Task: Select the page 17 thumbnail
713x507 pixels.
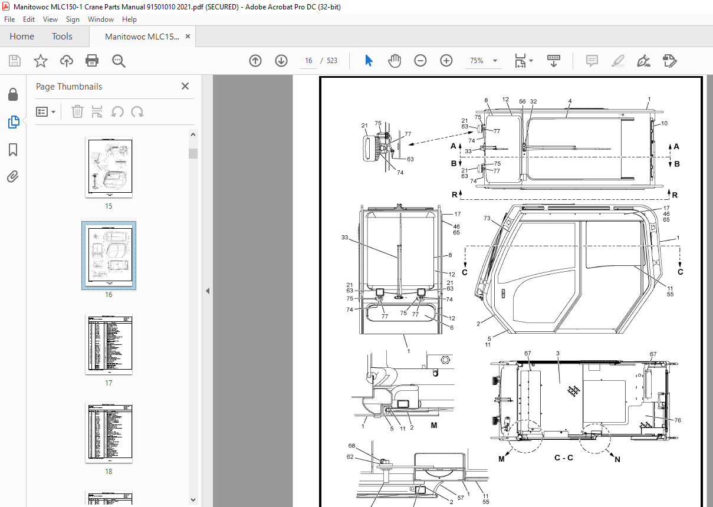Action: 109,345
